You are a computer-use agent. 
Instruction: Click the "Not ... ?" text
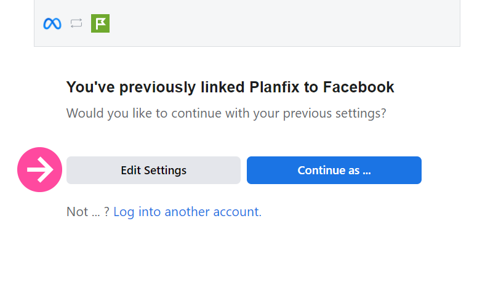tap(87, 212)
